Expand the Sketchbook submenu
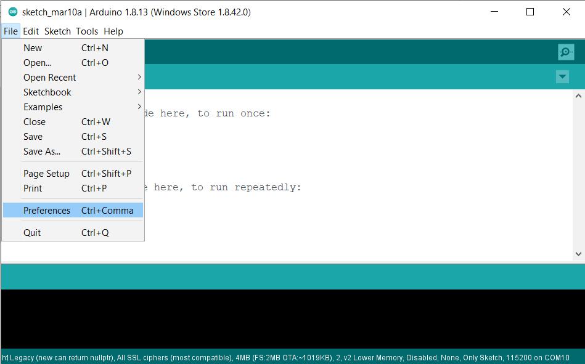Image resolution: width=585 pixels, height=364 pixels. (x=73, y=92)
